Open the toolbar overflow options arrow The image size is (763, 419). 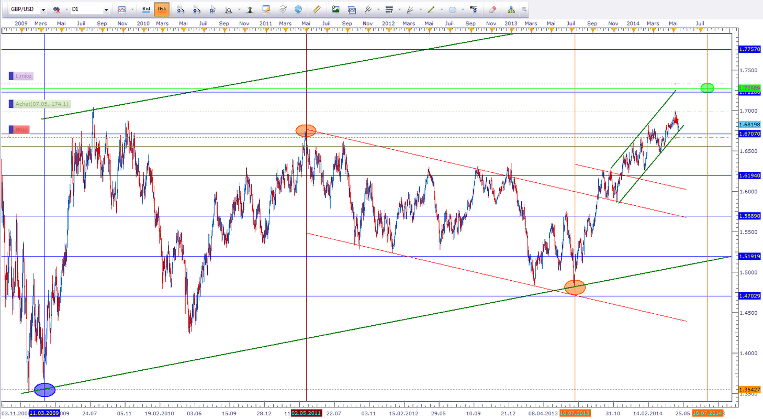pos(524,9)
